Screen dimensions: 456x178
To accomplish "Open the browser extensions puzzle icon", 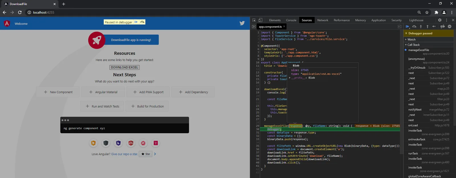I will [436, 12].
